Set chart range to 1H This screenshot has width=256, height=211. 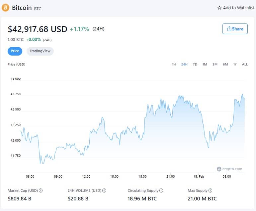174,64
